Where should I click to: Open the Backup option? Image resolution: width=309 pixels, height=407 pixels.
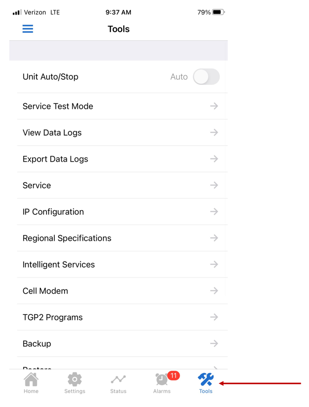click(122, 344)
